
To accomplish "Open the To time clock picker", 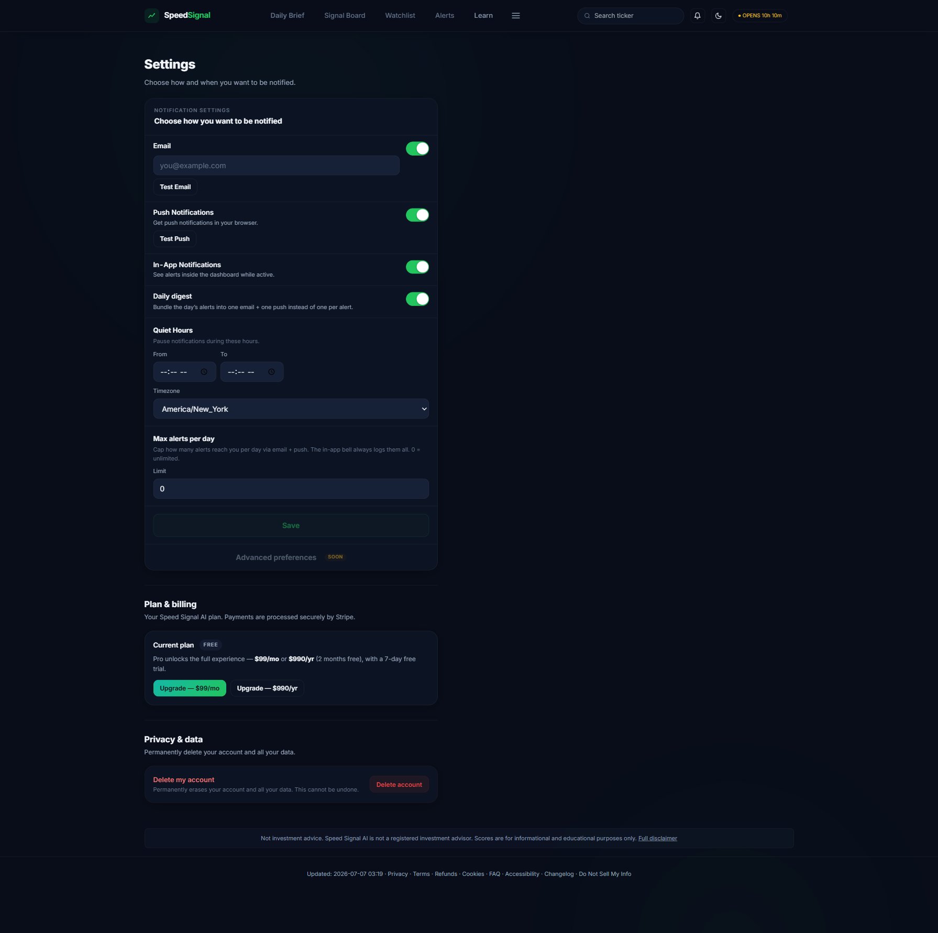I will (x=271, y=372).
